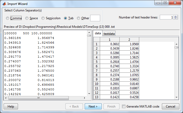Viewport: 183px width, 113px height.
Task: Switch to the textdata tab
Action: [x=109, y=34]
